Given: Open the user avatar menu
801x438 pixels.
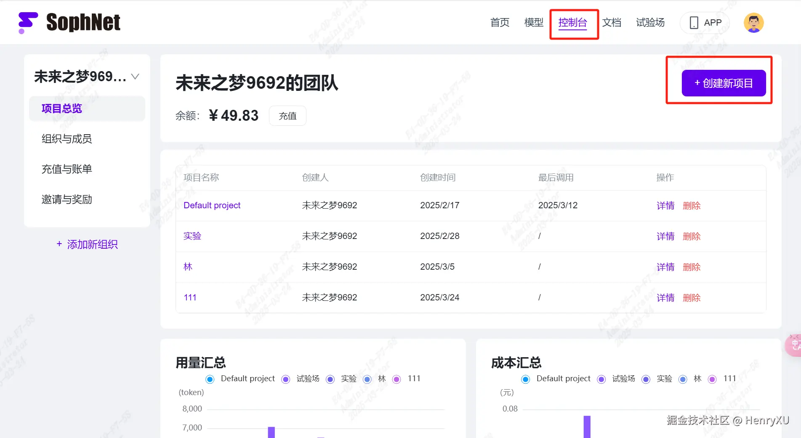Looking at the screenshot, I should coord(753,23).
